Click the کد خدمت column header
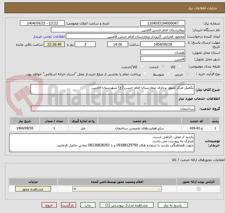225x213 pixels. pyautogui.click(x=196, y=121)
